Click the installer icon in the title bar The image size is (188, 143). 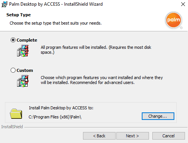(4, 4)
